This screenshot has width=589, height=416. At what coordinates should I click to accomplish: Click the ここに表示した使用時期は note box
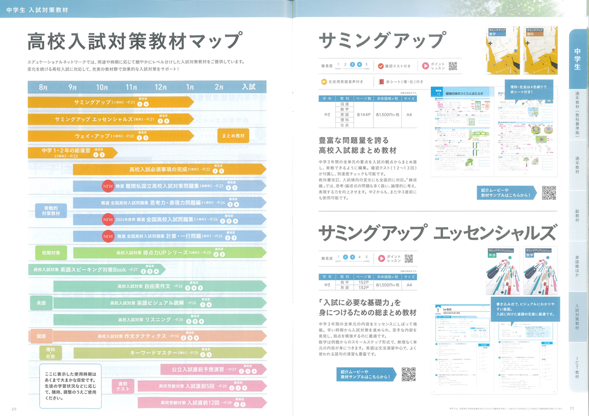[x=71, y=386]
